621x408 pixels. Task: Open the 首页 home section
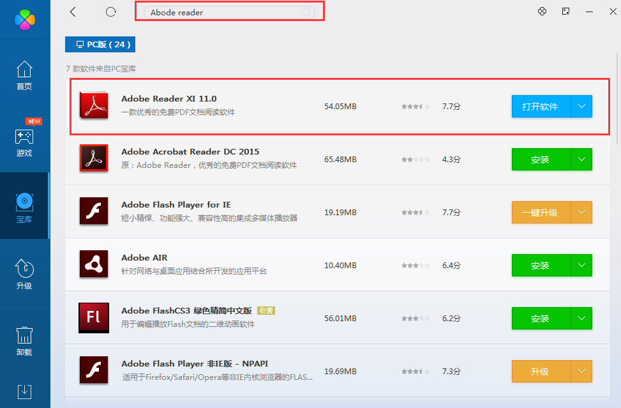(x=24, y=75)
